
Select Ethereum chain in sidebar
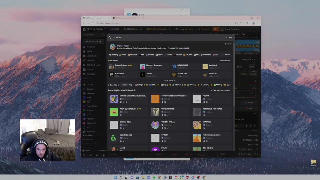91,93
